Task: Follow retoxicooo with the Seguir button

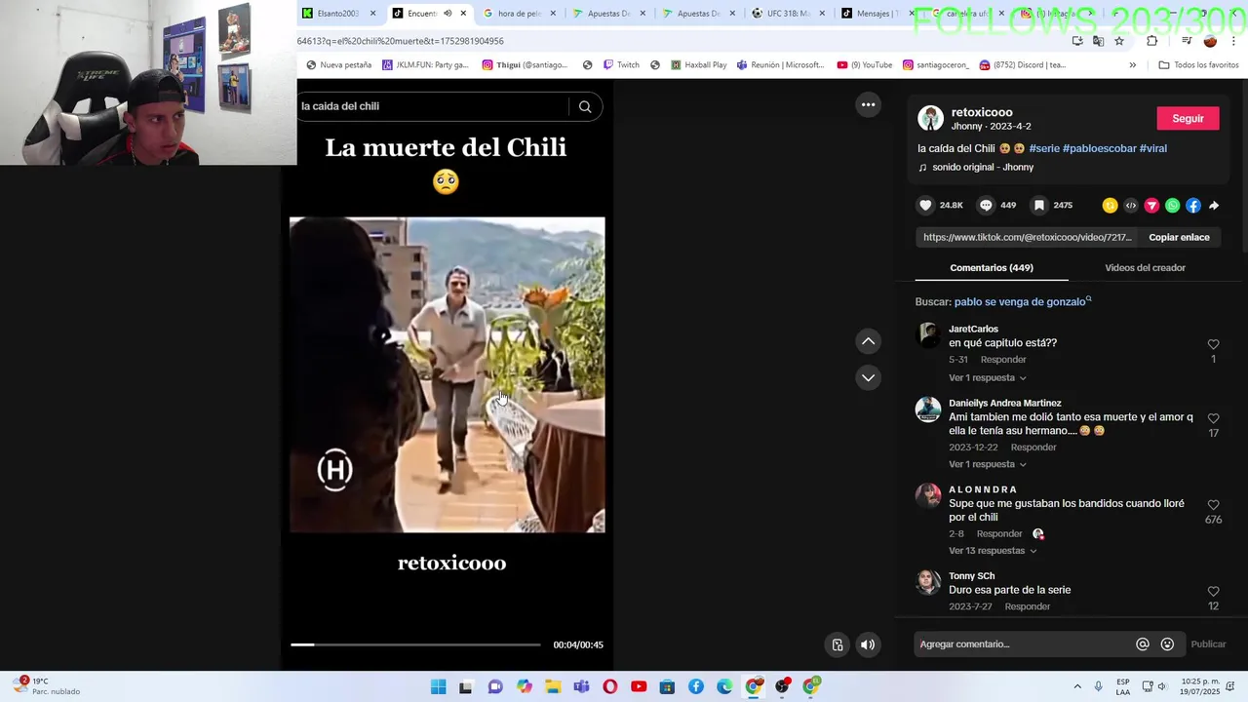Action: [x=1188, y=118]
